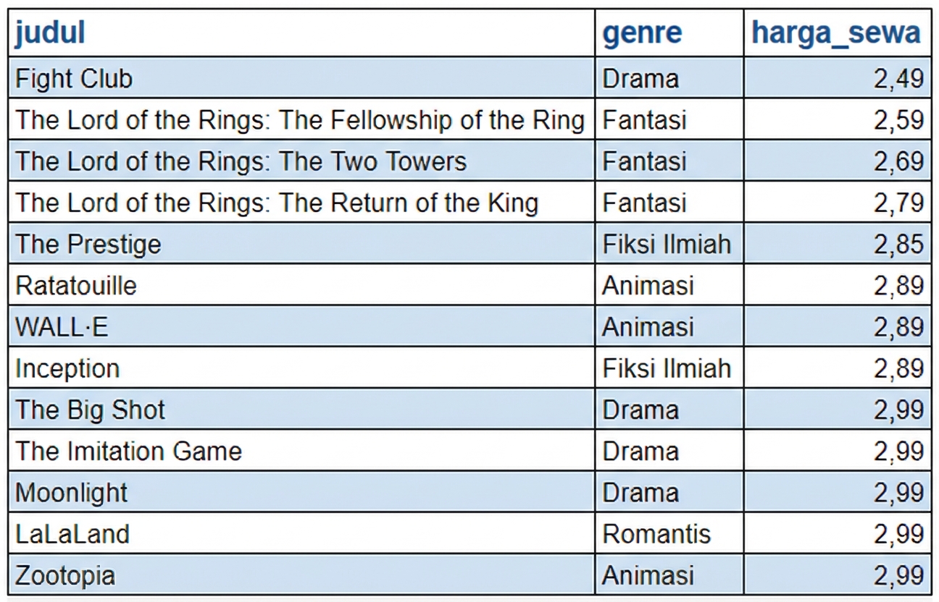Click the Inception title cell
The width and height of the screenshot is (939, 602).
(x=67, y=368)
